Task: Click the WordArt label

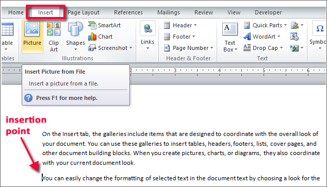Action: point(264,37)
